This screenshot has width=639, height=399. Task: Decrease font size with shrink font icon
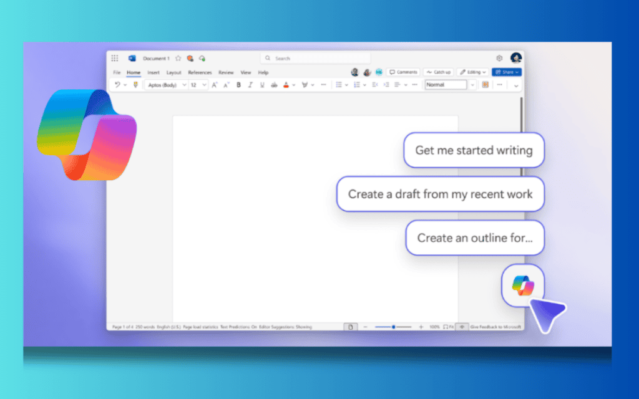click(x=227, y=85)
